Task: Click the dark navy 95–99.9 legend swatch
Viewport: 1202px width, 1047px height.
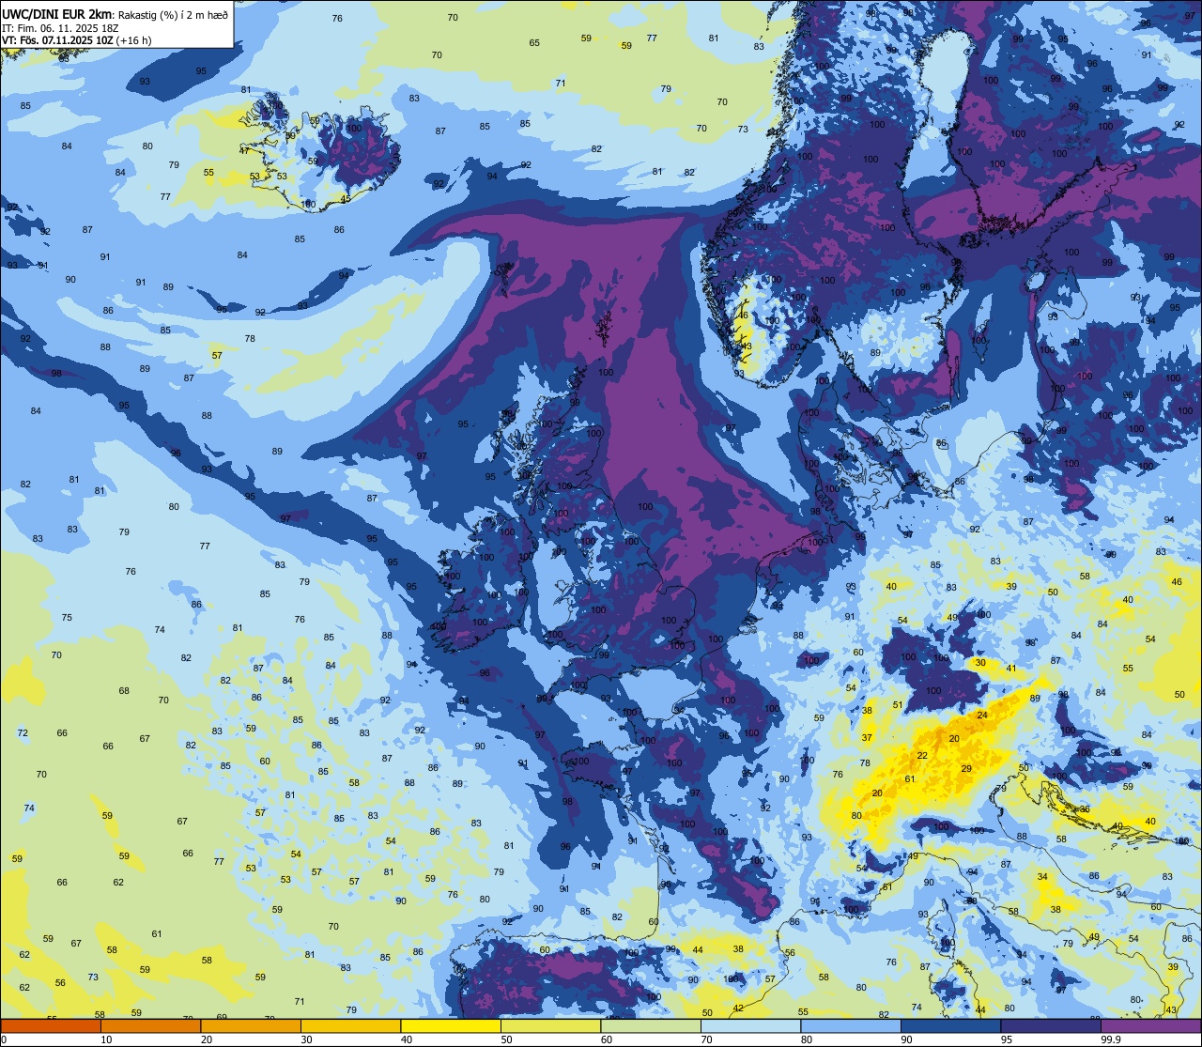Action: tap(1051, 1026)
